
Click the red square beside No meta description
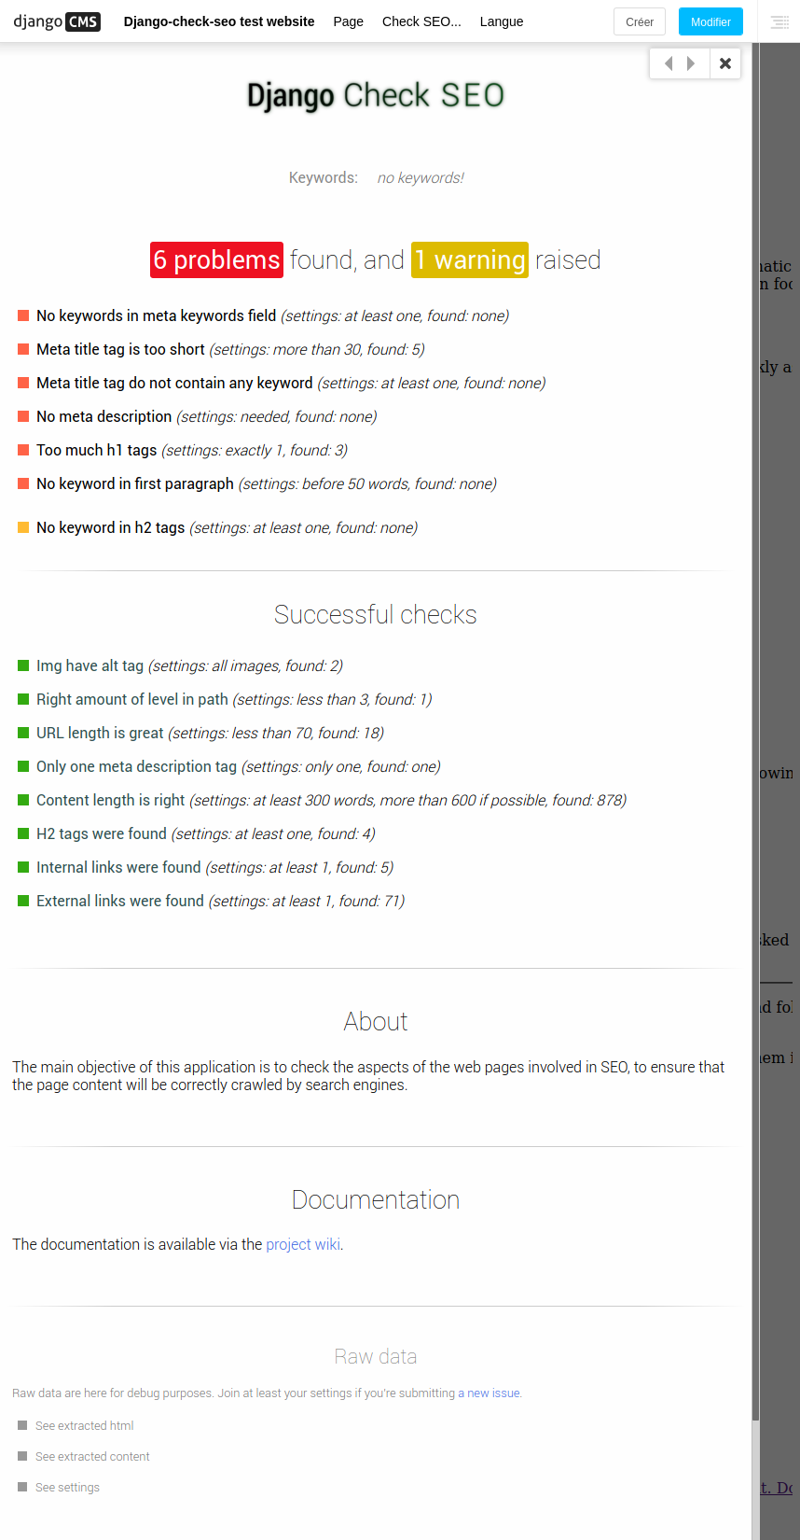(x=23, y=415)
